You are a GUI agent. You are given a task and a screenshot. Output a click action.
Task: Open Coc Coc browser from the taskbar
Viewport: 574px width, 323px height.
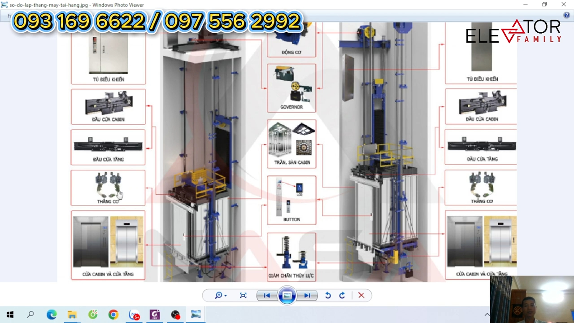(x=93, y=314)
